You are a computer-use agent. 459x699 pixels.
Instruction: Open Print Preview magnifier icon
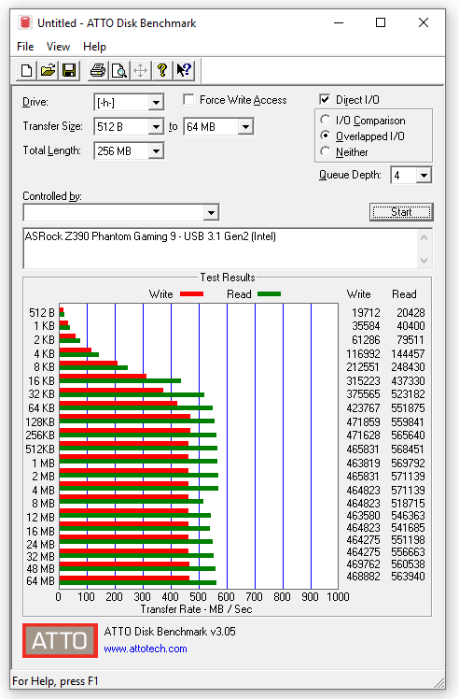click(x=118, y=70)
